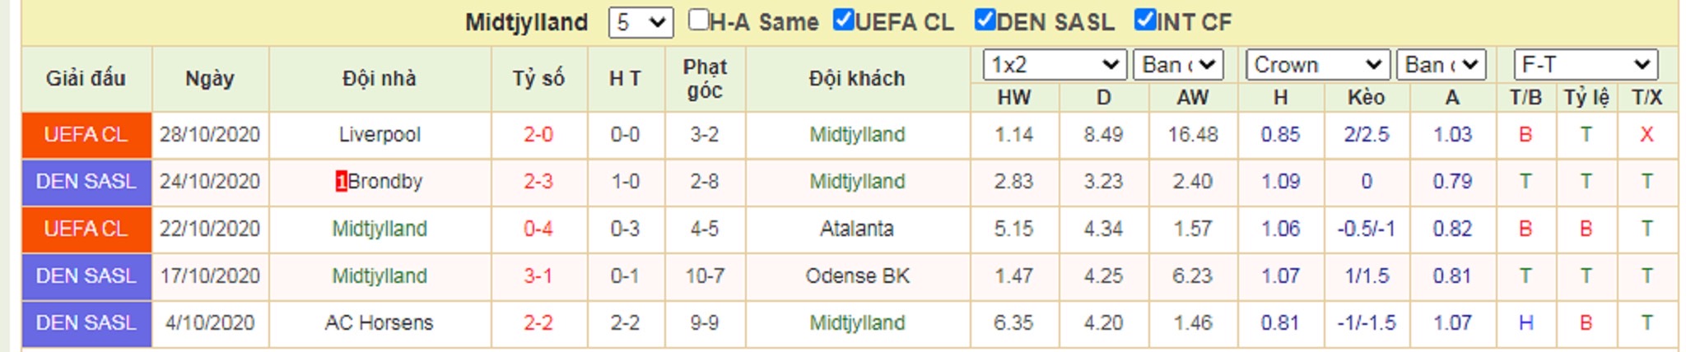Click the Tỷ số column header
1686x352 pixels.
point(538,79)
